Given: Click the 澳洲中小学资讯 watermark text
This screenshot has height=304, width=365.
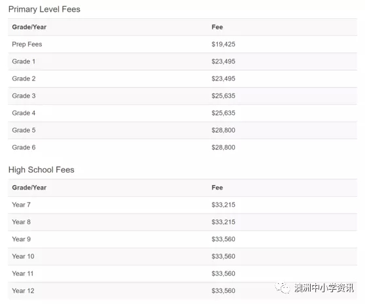Looking at the screenshot, I should pos(324,288).
